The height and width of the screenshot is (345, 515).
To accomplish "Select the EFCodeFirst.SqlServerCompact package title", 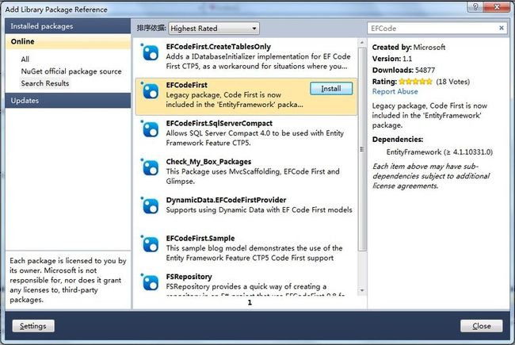I will tap(219, 124).
